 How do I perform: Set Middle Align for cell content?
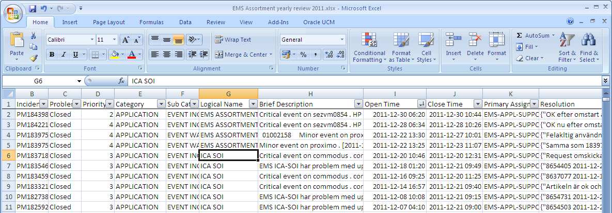[167, 40]
